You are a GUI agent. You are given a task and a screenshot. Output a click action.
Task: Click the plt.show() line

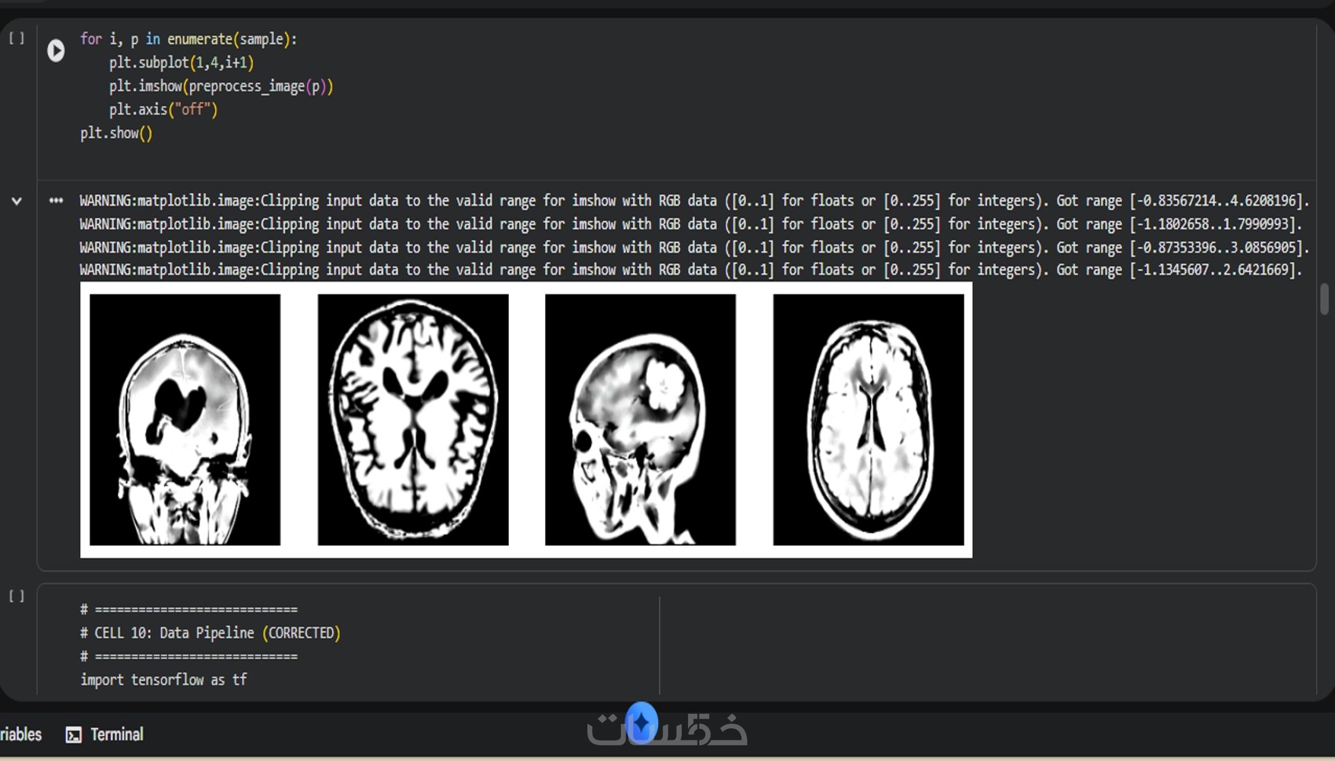click(x=116, y=133)
